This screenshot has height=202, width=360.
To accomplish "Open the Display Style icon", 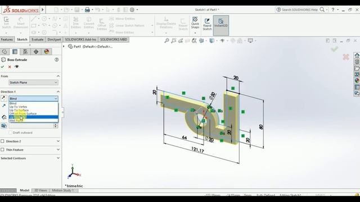I will coord(211,41).
